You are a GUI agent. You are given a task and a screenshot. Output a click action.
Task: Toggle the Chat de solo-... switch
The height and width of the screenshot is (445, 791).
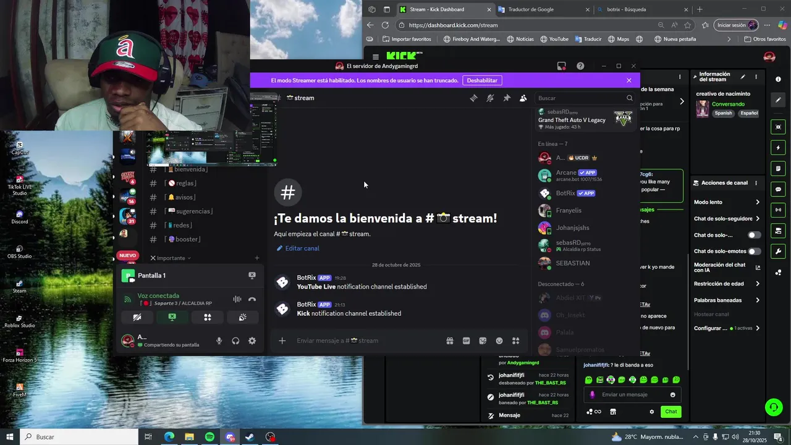(x=755, y=235)
